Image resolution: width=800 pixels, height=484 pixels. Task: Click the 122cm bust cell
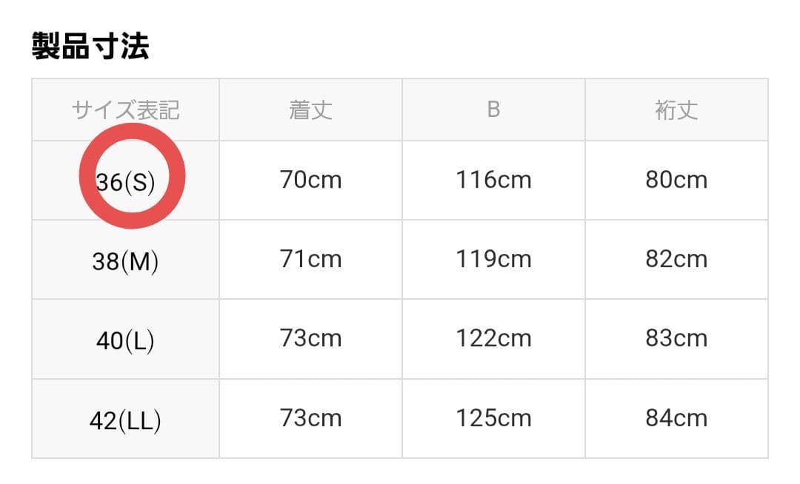pyautogui.click(x=493, y=338)
